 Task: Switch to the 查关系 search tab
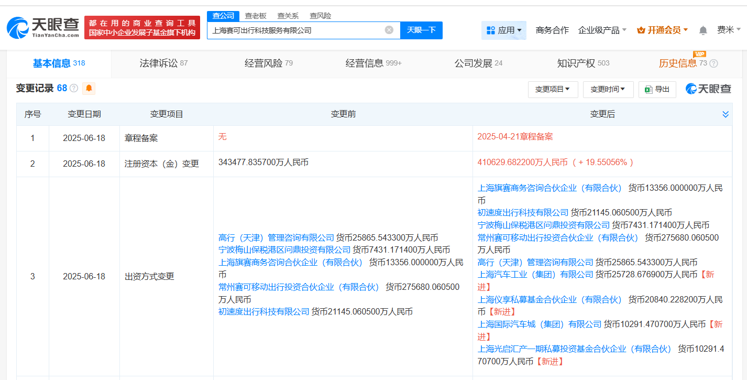288,16
